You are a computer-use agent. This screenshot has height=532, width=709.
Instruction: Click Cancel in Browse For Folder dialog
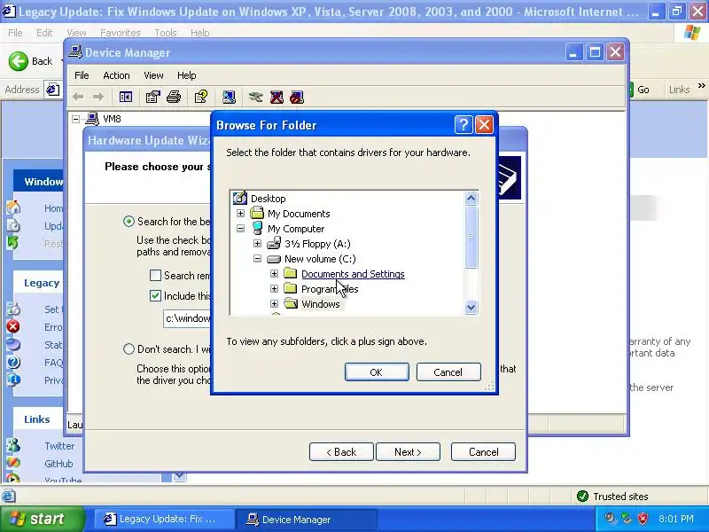click(x=448, y=372)
